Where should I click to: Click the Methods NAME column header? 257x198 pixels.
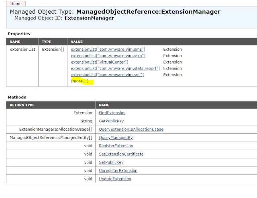pyautogui.click(x=104, y=105)
